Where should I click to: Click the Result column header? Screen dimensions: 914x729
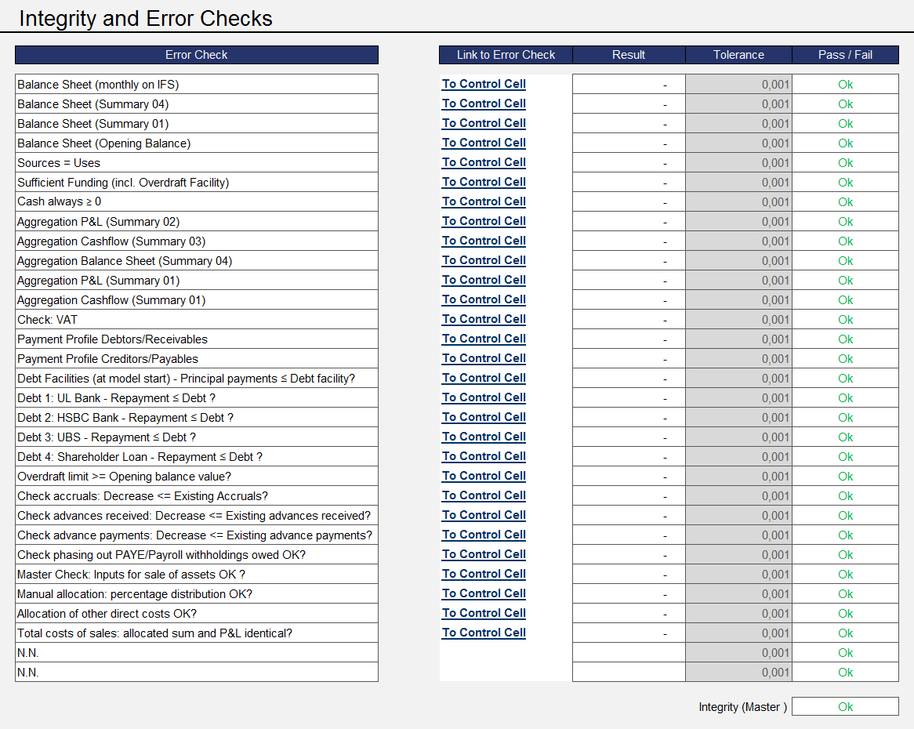pos(628,55)
